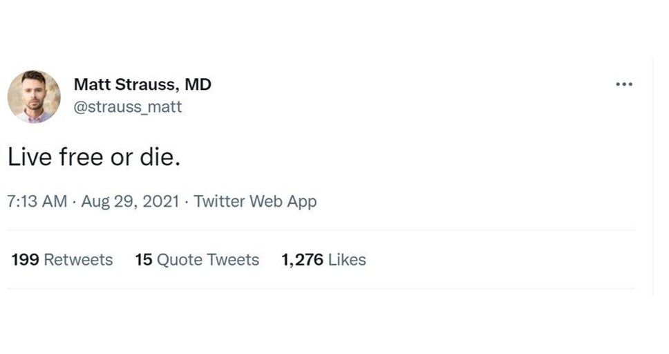Open the Matt Strauss, MD display name
The image size is (669, 354).
pos(142,84)
